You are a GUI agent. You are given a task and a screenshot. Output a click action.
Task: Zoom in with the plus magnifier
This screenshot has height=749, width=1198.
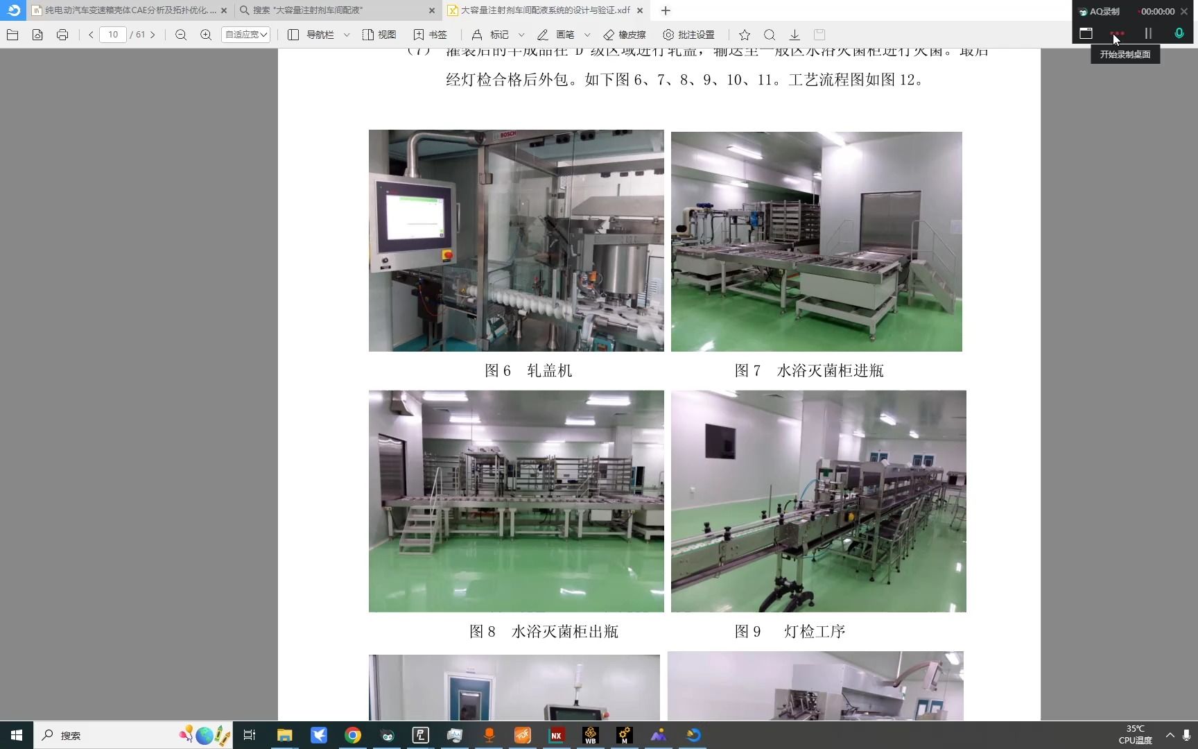click(x=206, y=35)
